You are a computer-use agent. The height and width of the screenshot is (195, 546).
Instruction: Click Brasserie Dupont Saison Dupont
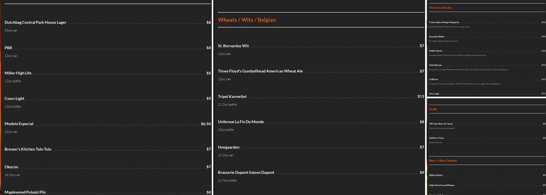[x=246, y=172]
